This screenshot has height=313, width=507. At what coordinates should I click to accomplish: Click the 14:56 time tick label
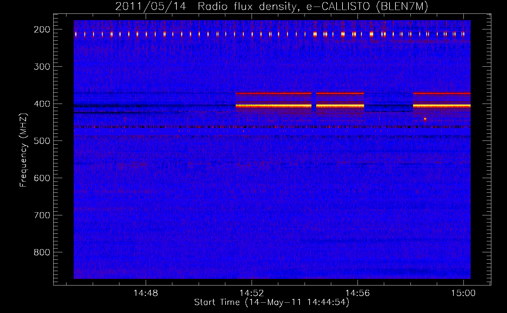(358, 293)
